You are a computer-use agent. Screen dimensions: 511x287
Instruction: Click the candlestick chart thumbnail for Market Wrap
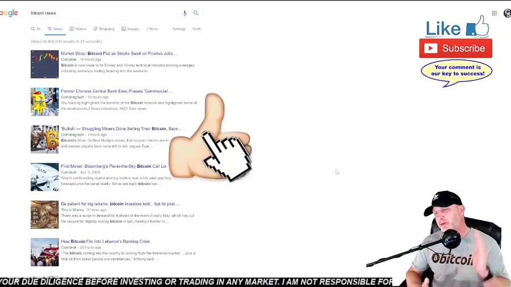tap(45, 64)
